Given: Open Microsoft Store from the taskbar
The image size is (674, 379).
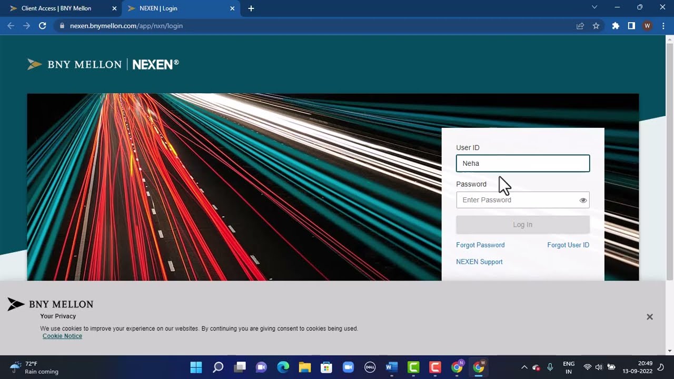Looking at the screenshot, I should (326, 367).
